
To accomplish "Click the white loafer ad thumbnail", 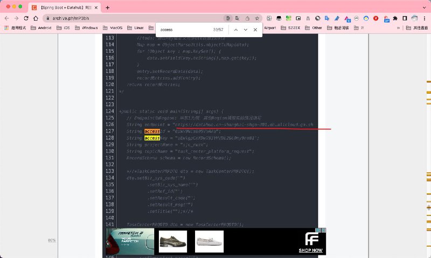I will [x=209, y=241].
